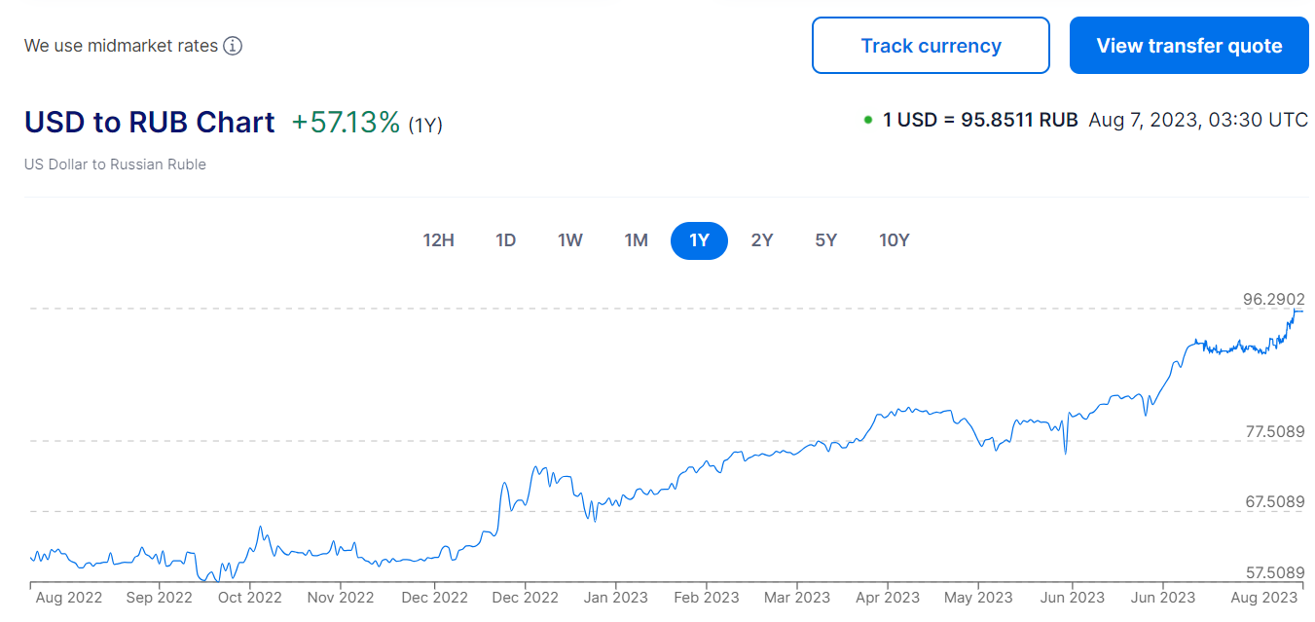Image resolution: width=1315 pixels, height=622 pixels.
Task: Choose the 1M time period
Action: pyautogui.click(x=636, y=240)
